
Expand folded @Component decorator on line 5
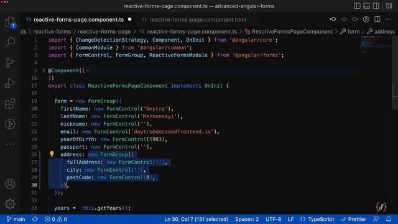pos(44,70)
